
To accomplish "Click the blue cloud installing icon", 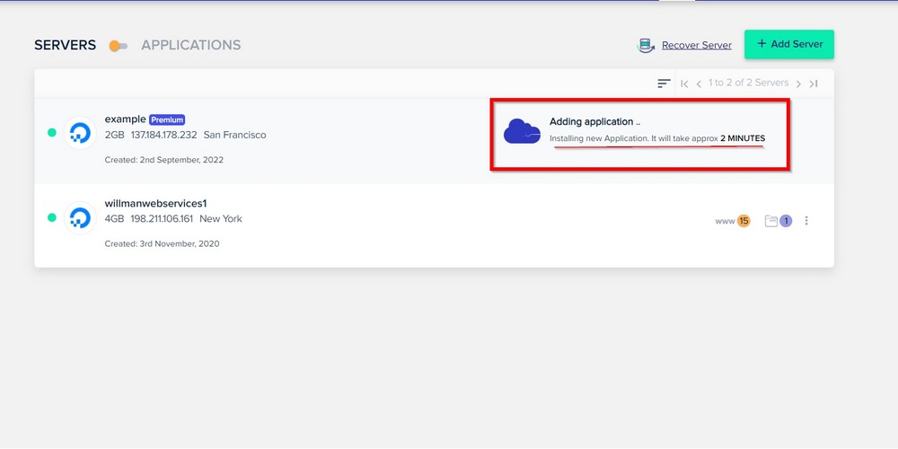I will click(522, 131).
